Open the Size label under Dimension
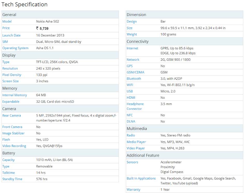Screen dimensions: 246x193 (x=129, y=28)
